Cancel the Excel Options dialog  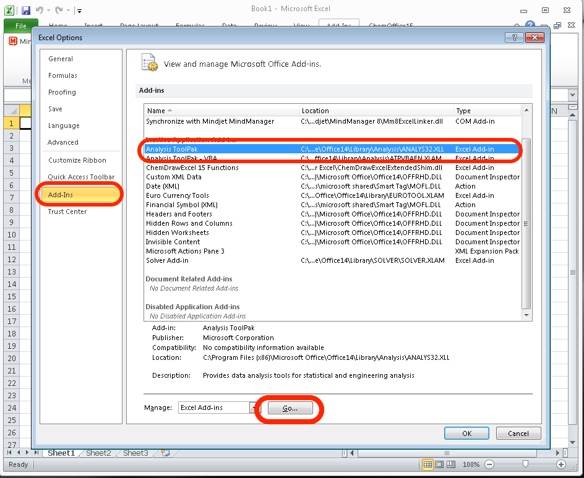coord(518,433)
